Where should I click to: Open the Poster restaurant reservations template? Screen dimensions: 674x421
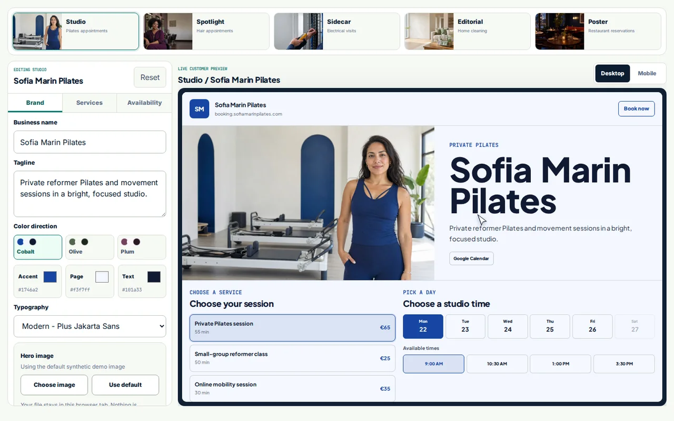[x=598, y=32]
